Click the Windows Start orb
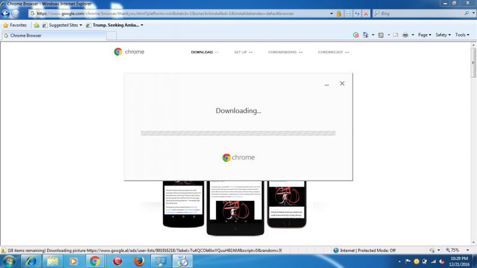 coord(9,261)
